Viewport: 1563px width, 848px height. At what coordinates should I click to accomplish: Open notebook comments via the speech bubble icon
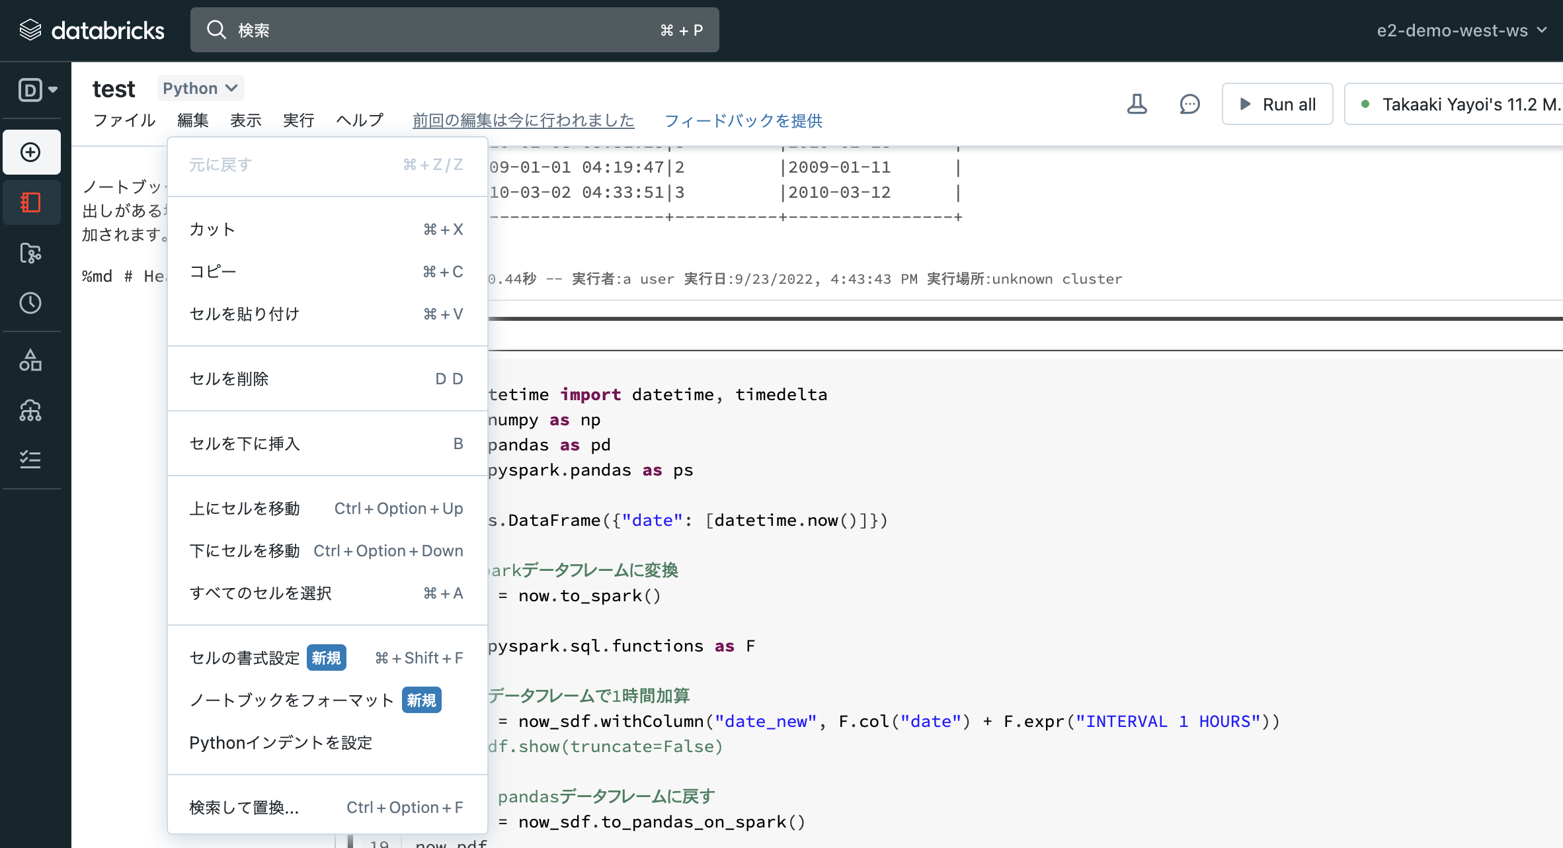click(x=1189, y=104)
